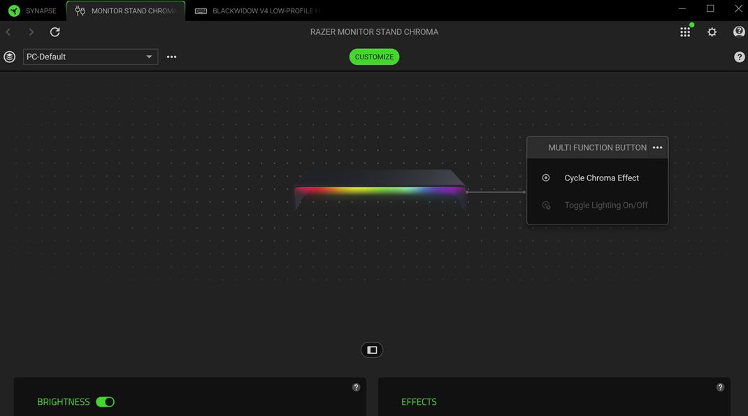Click the device view thumbnail icon below the stand
This screenshot has width=748, height=416.
(372, 350)
